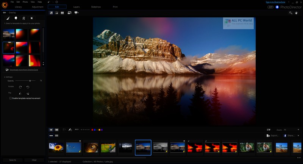Image resolution: width=303 pixels, height=164 pixels.
Task: Toggle the single-pane view button above filmstrip
Action: pos(51,130)
